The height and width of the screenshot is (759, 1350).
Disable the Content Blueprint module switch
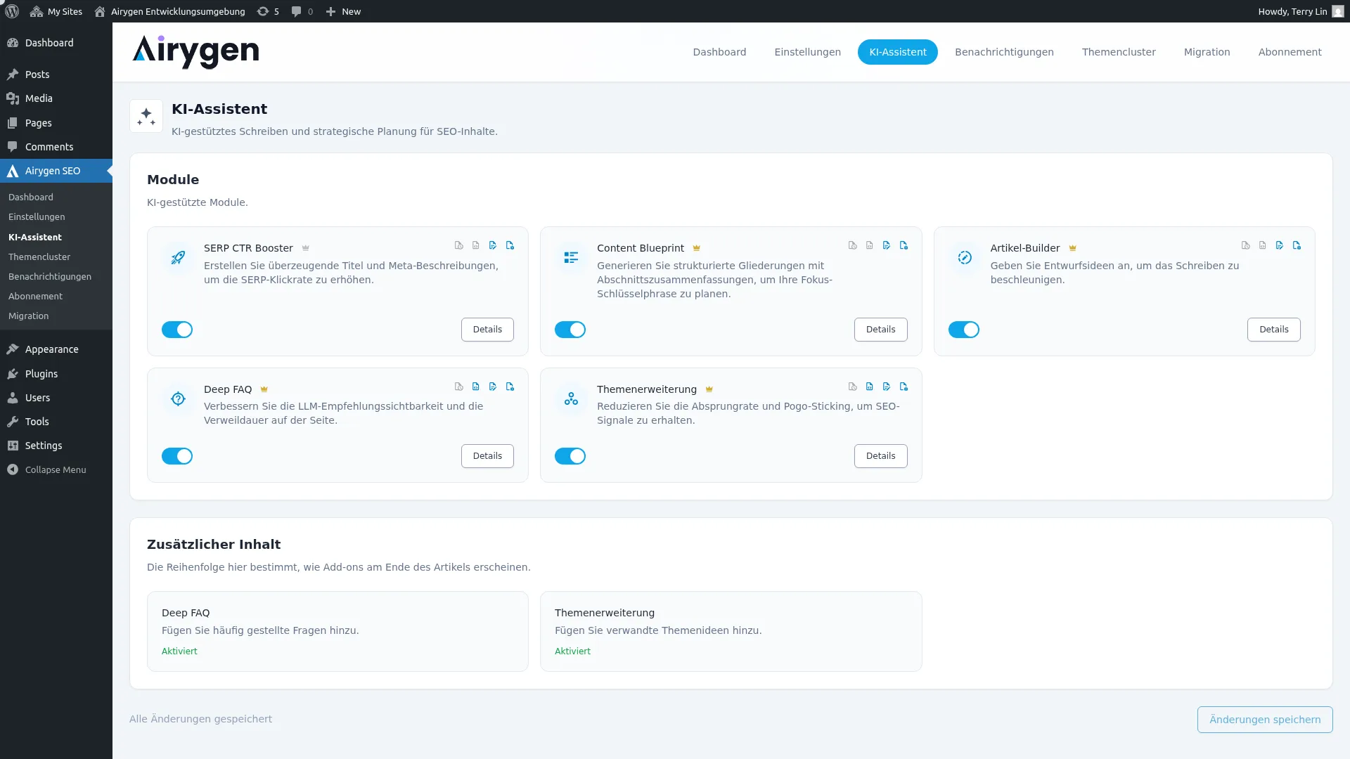570,330
